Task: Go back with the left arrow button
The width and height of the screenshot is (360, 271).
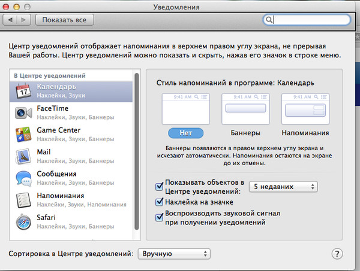Action: pyautogui.click(x=10, y=20)
